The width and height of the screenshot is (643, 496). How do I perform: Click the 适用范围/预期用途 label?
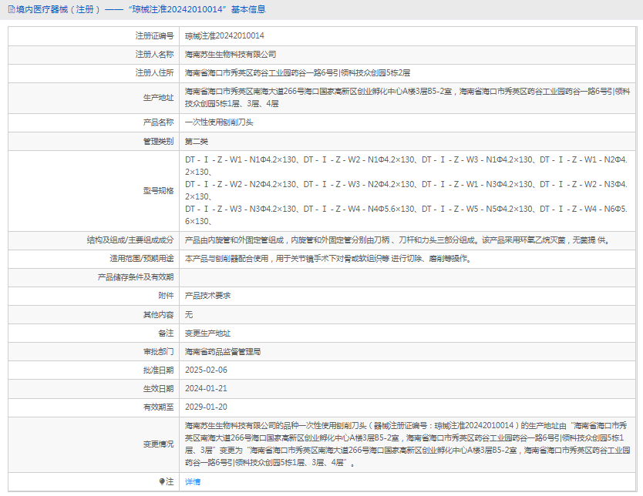142,259
